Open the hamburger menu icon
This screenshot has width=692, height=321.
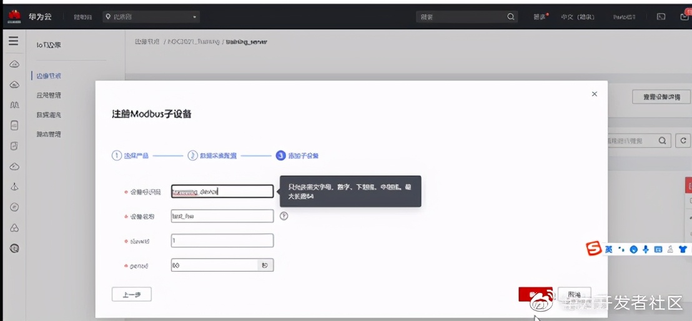point(14,41)
